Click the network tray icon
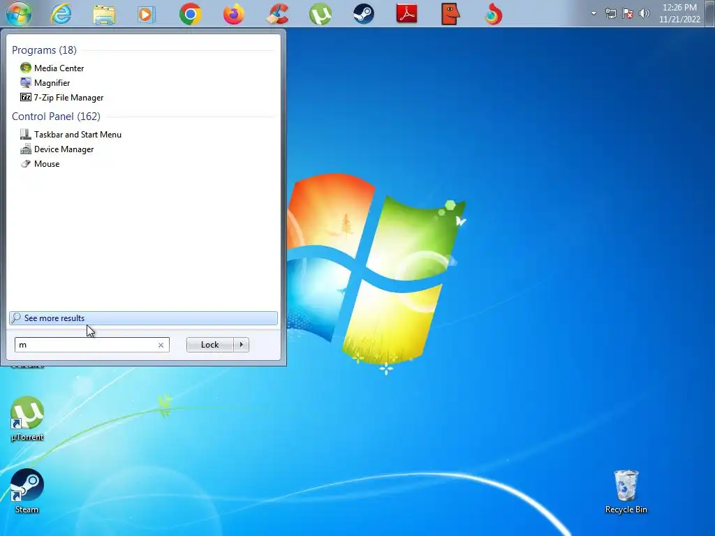The height and width of the screenshot is (536, 715). click(x=610, y=14)
